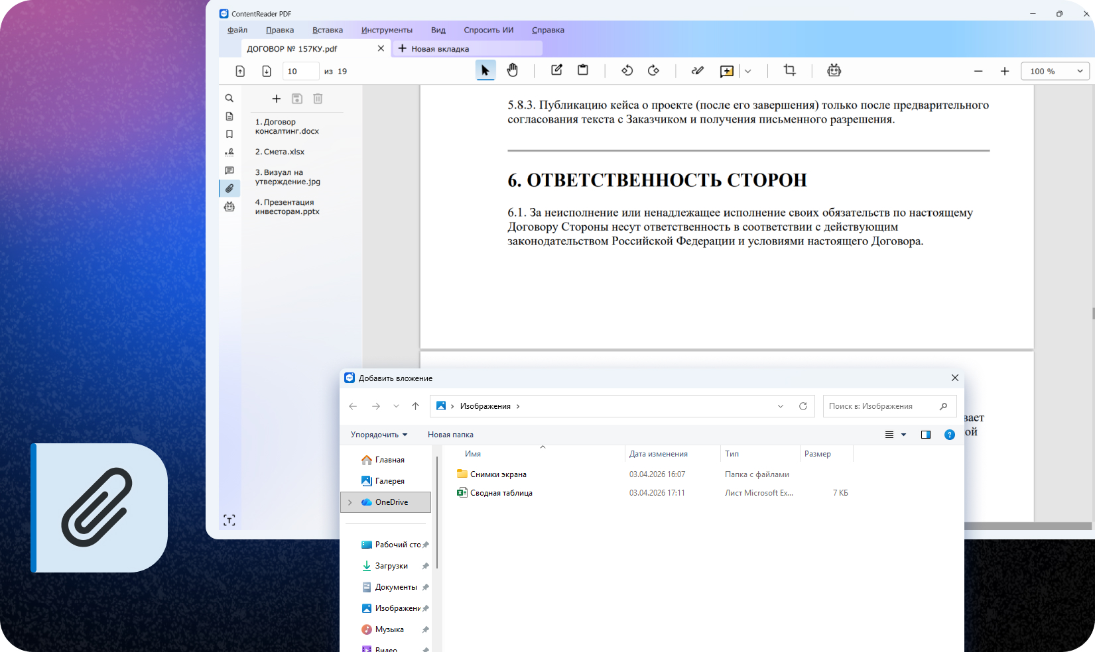The image size is (1095, 652).
Task: Open the bookmarks sidebar panel
Action: pyautogui.click(x=229, y=135)
